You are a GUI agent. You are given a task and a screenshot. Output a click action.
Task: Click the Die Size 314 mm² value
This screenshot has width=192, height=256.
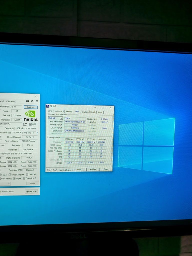[17, 115]
